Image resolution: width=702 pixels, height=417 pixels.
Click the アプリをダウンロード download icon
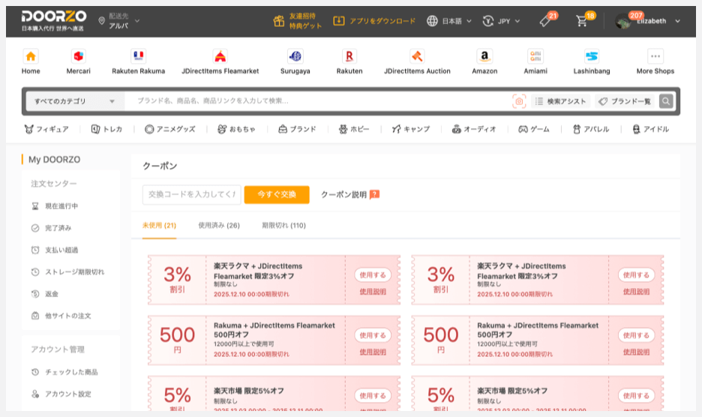pos(339,20)
